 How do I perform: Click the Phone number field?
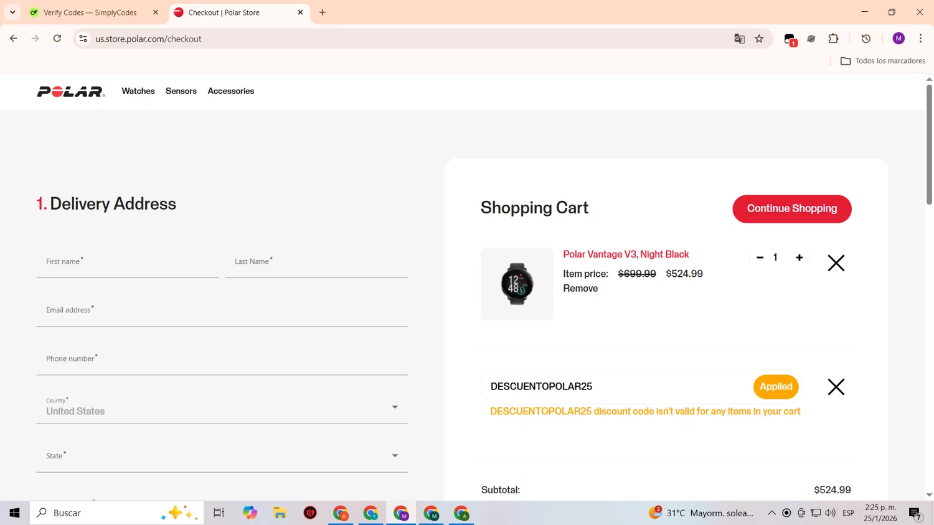222,360
